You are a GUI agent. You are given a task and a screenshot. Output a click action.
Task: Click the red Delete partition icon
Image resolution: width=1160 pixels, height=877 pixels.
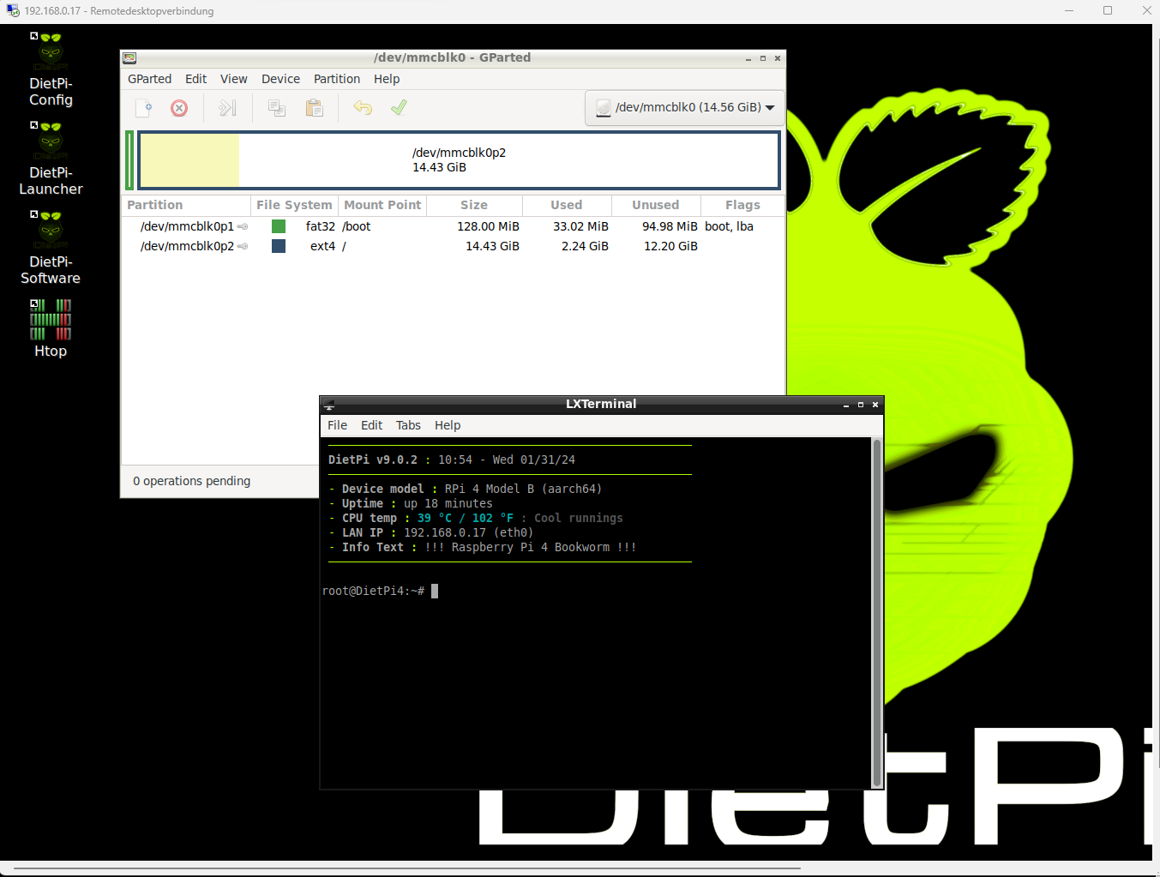tap(179, 108)
